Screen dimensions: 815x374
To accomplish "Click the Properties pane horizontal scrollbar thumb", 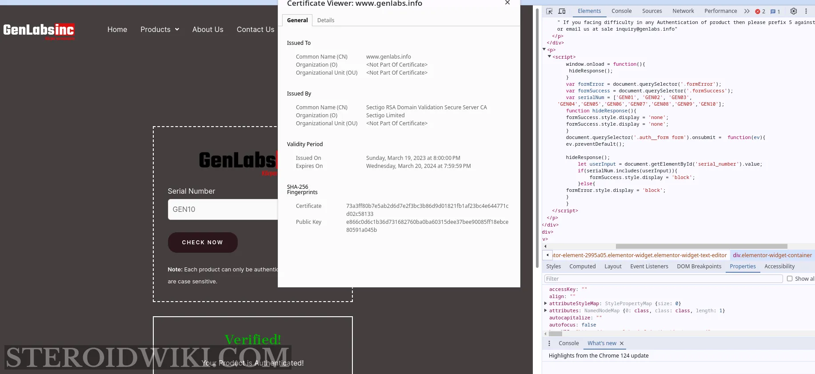I will tap(555, 334).
